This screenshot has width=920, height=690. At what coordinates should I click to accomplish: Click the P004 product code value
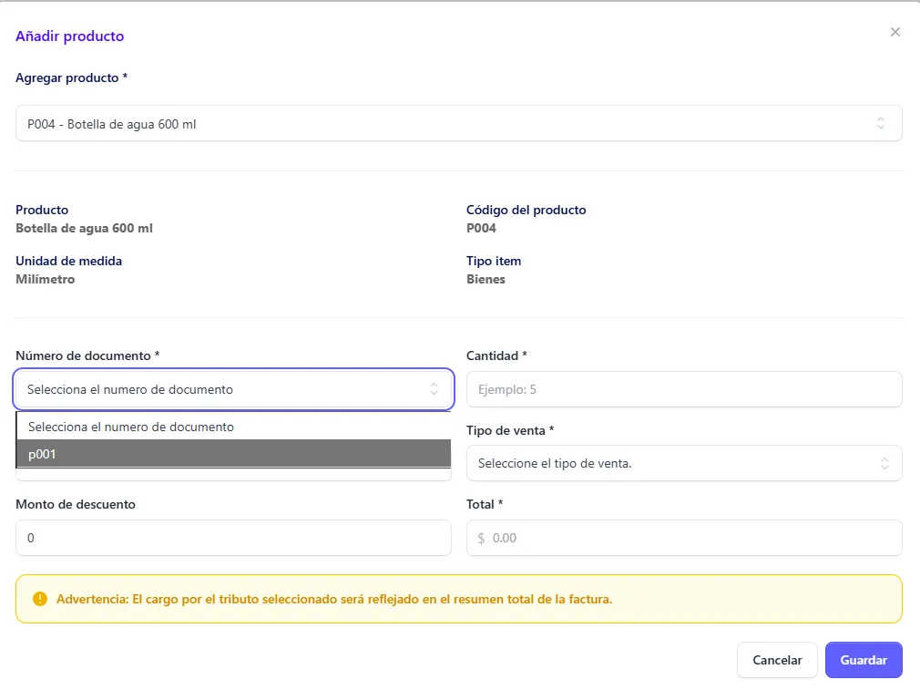481,228
